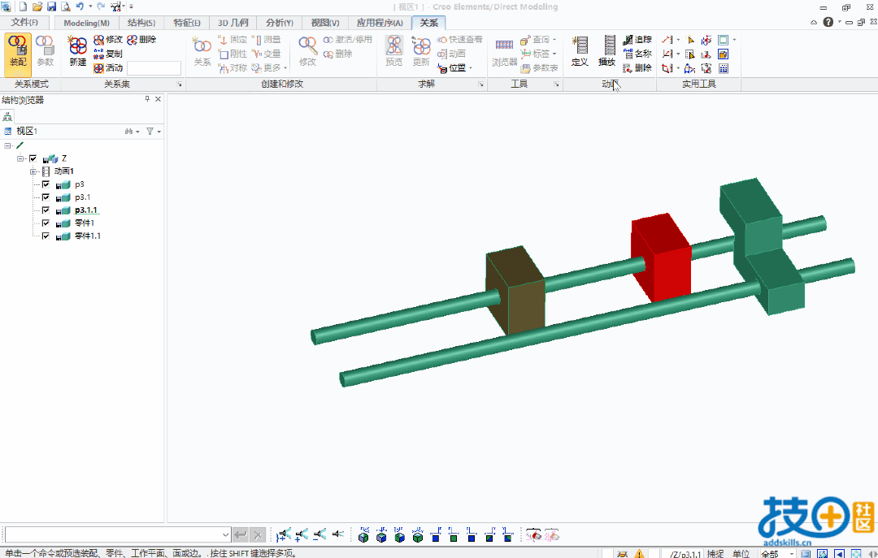
Task: Click the grid table utility tool icon
Action: coord(723,68)
